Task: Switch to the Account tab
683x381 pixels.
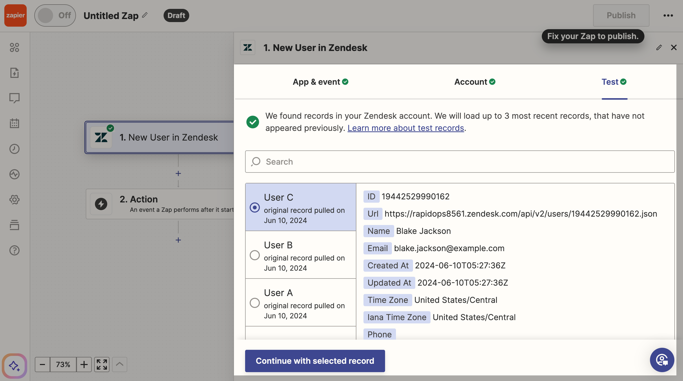Action: click(475, 82)
